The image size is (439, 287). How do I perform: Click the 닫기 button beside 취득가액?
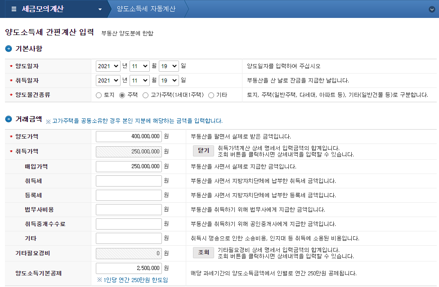204,151
